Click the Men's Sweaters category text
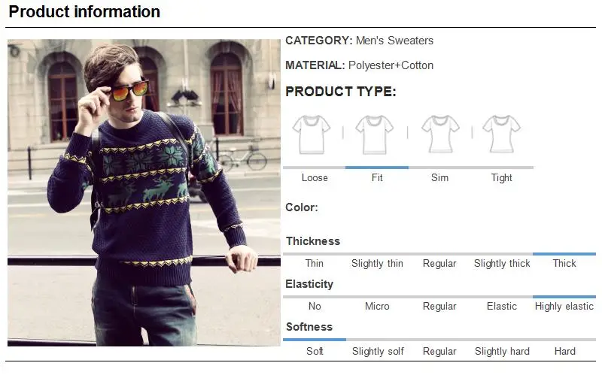 (394, 41)
